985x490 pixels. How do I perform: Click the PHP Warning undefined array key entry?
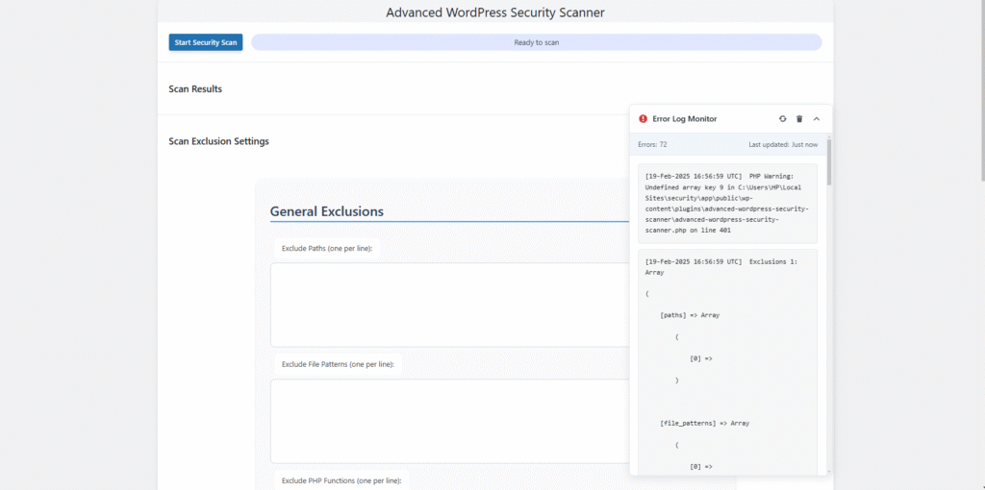[727, 204]
